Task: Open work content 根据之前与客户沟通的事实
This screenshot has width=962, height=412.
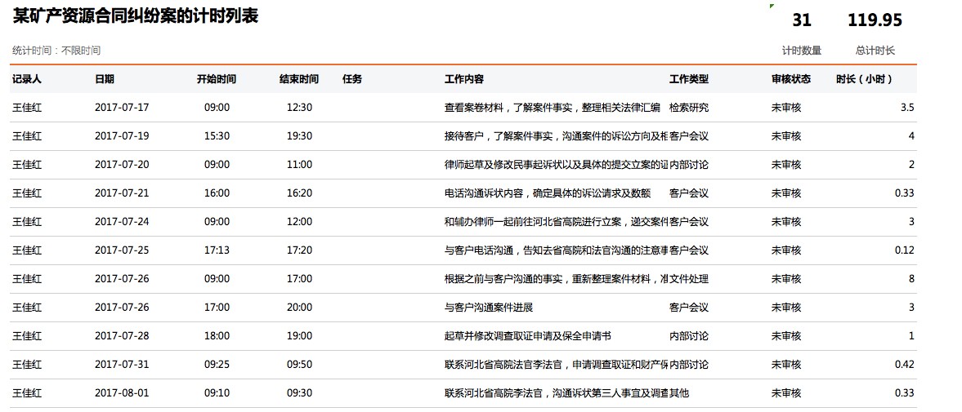Action: pos(556,279)
